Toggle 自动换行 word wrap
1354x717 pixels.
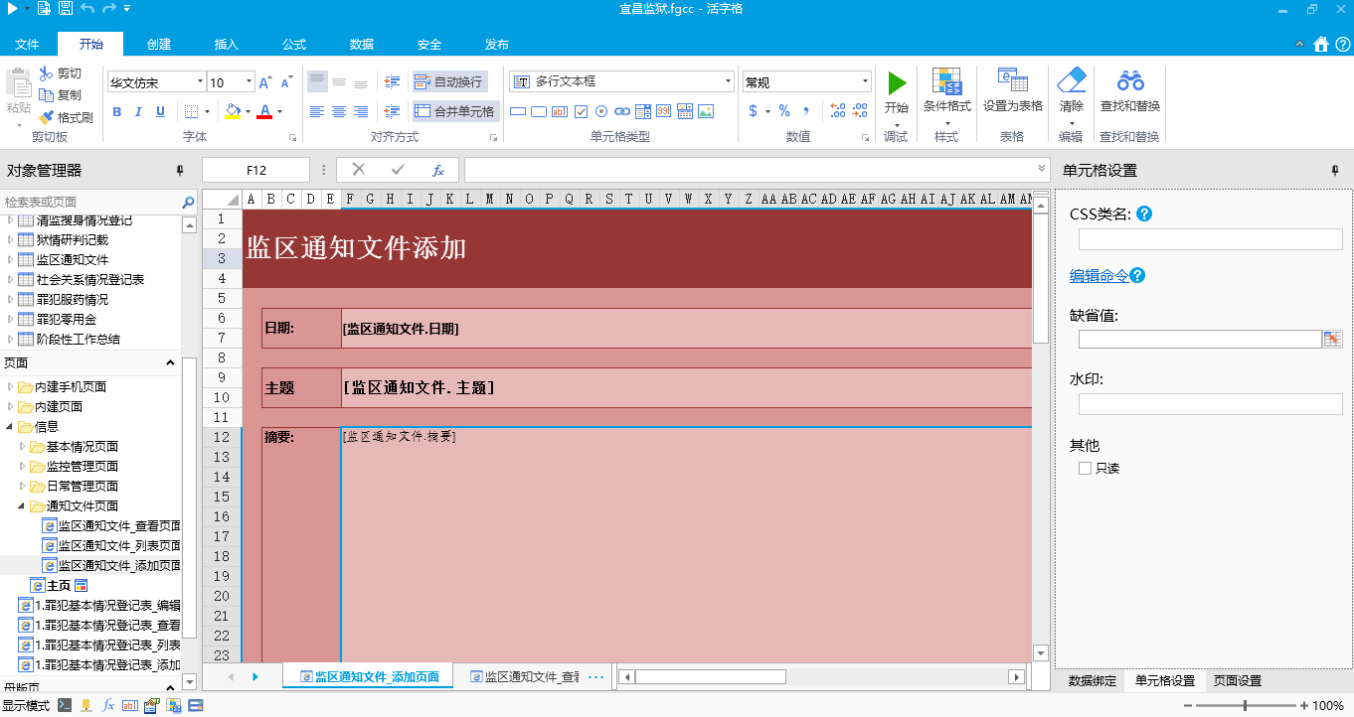448,81
